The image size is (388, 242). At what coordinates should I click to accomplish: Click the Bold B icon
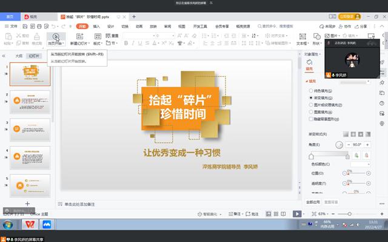(126, 43)
